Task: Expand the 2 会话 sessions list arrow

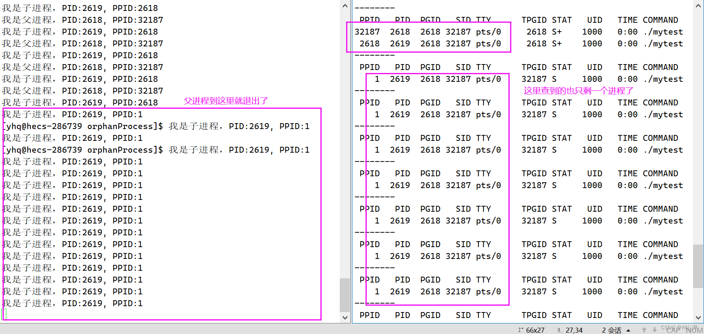Action: 629,330
